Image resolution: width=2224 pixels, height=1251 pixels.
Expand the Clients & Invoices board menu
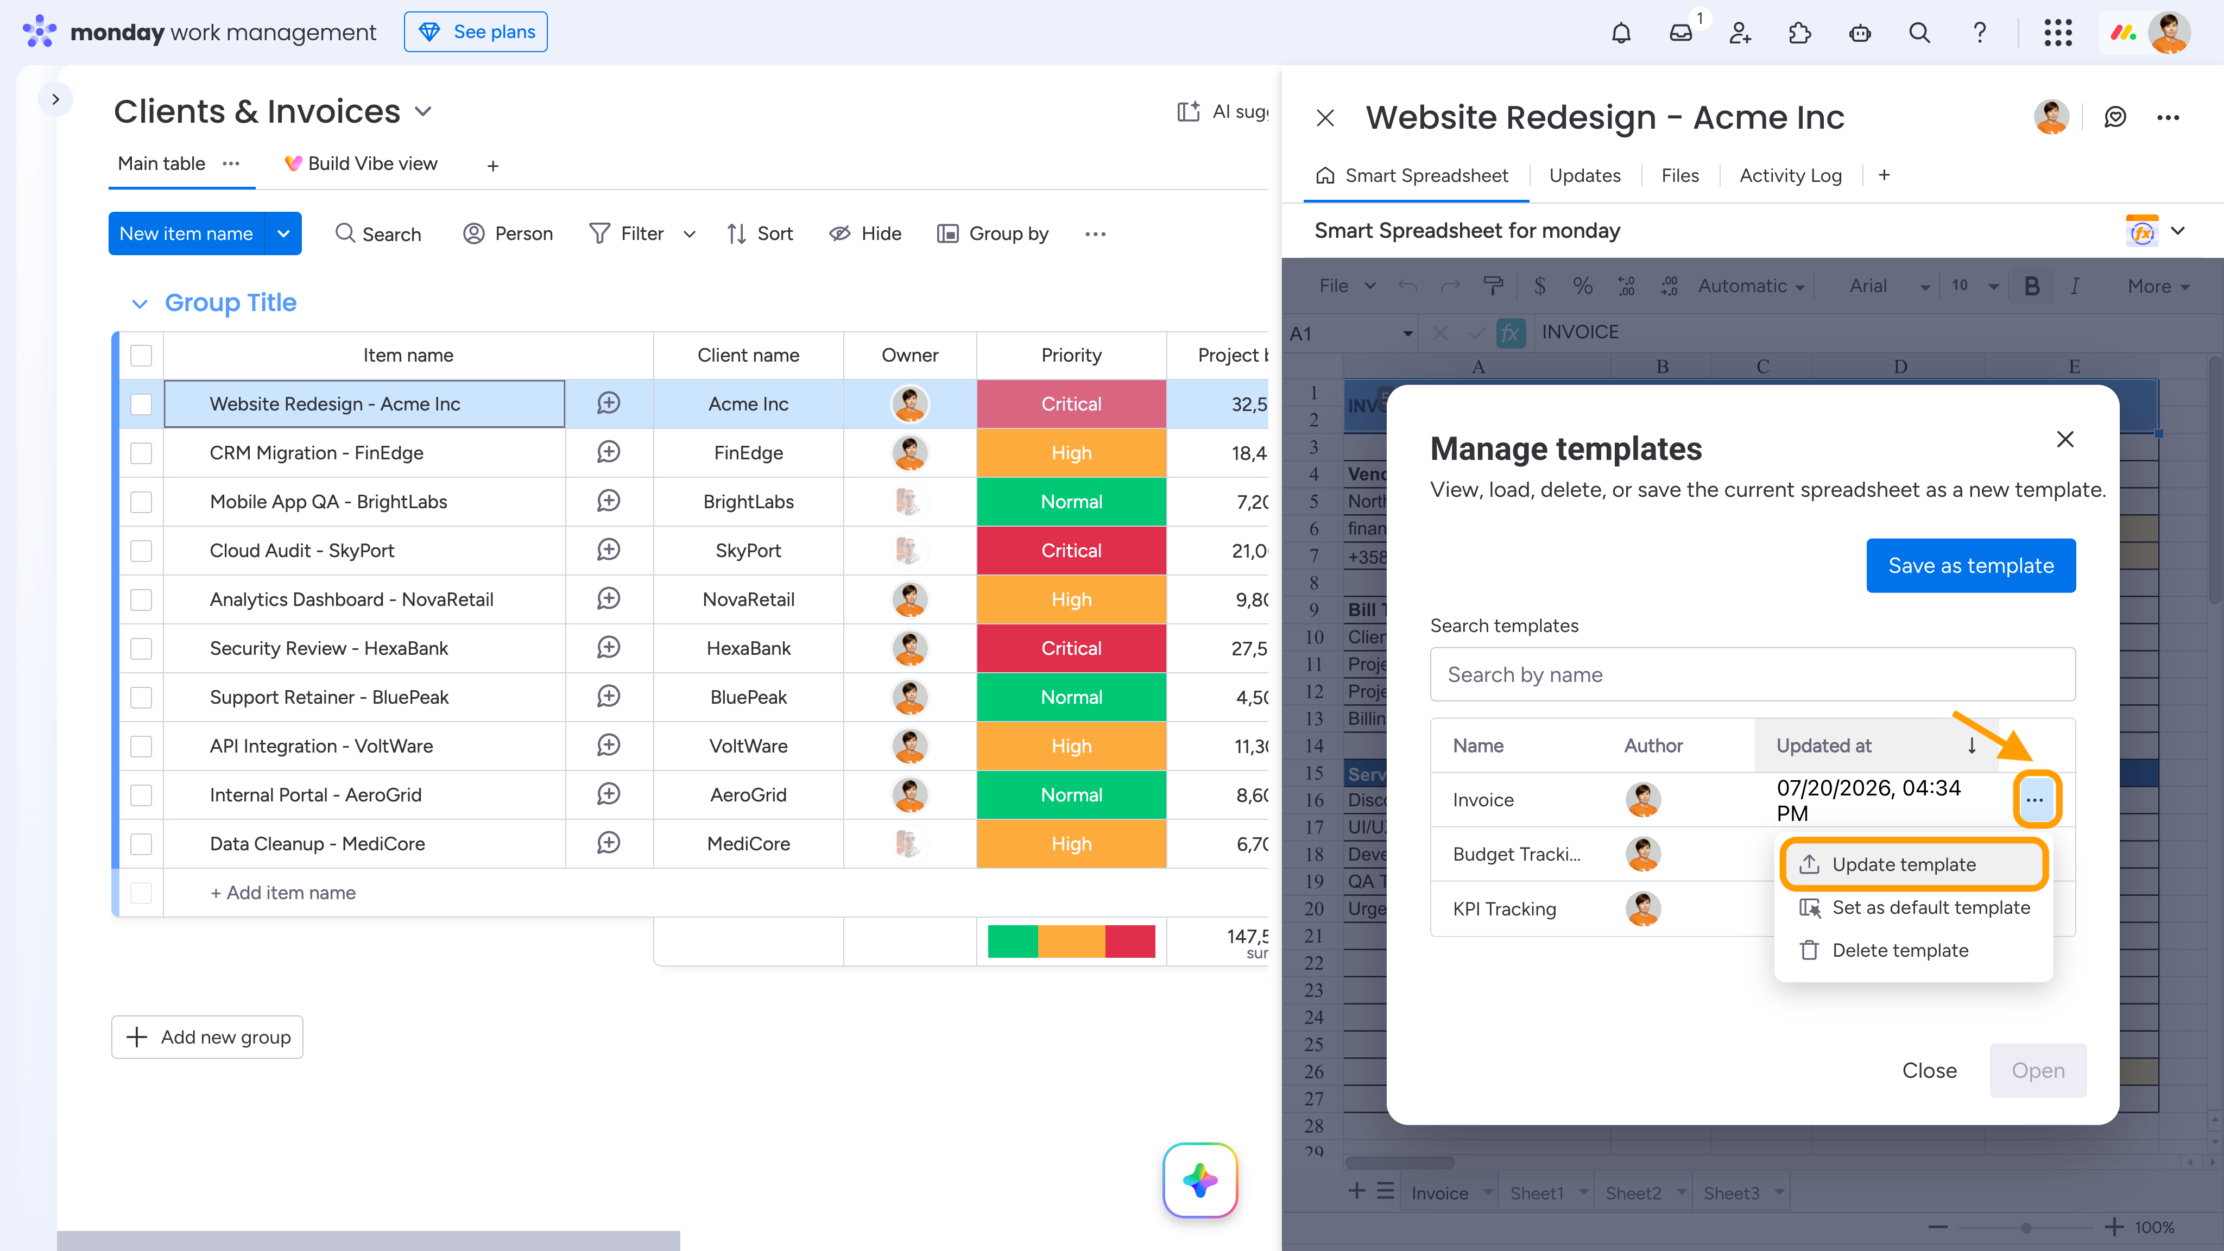(423, 112)
